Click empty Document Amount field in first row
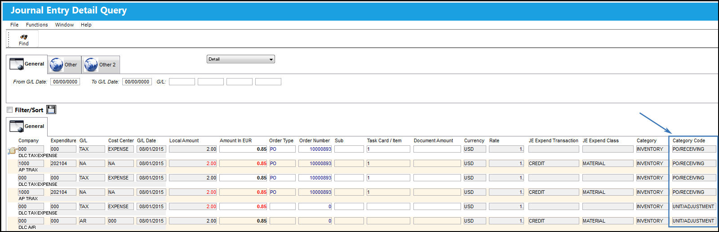 pos(437,149)
